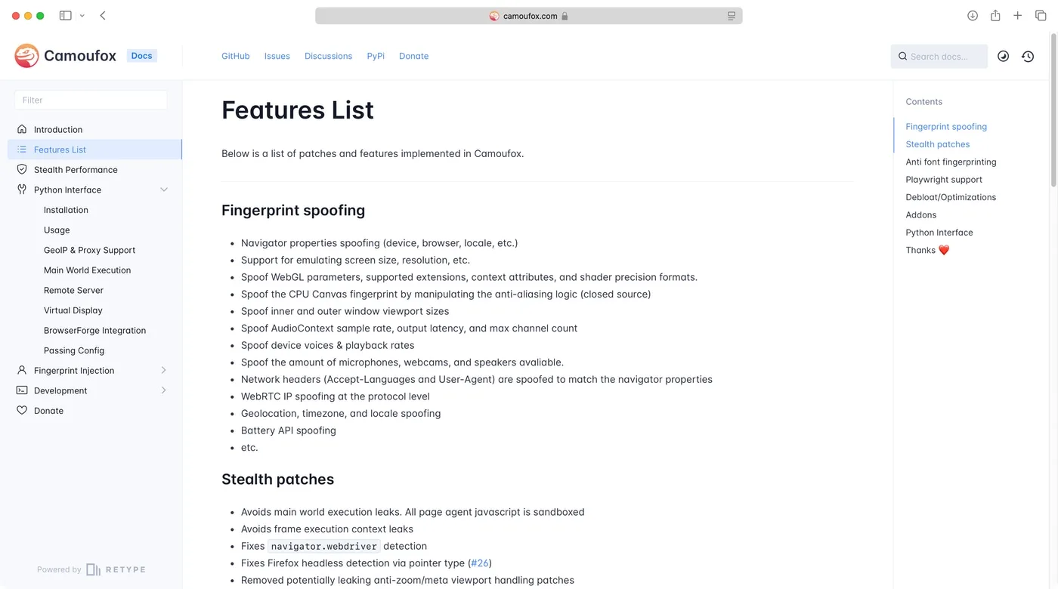
Task: Click the Safari sidebar toggle icon
Action: point(66,15)
